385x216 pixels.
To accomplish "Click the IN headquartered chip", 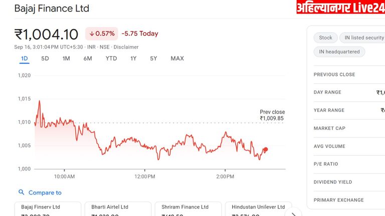I will pos(339,51).
